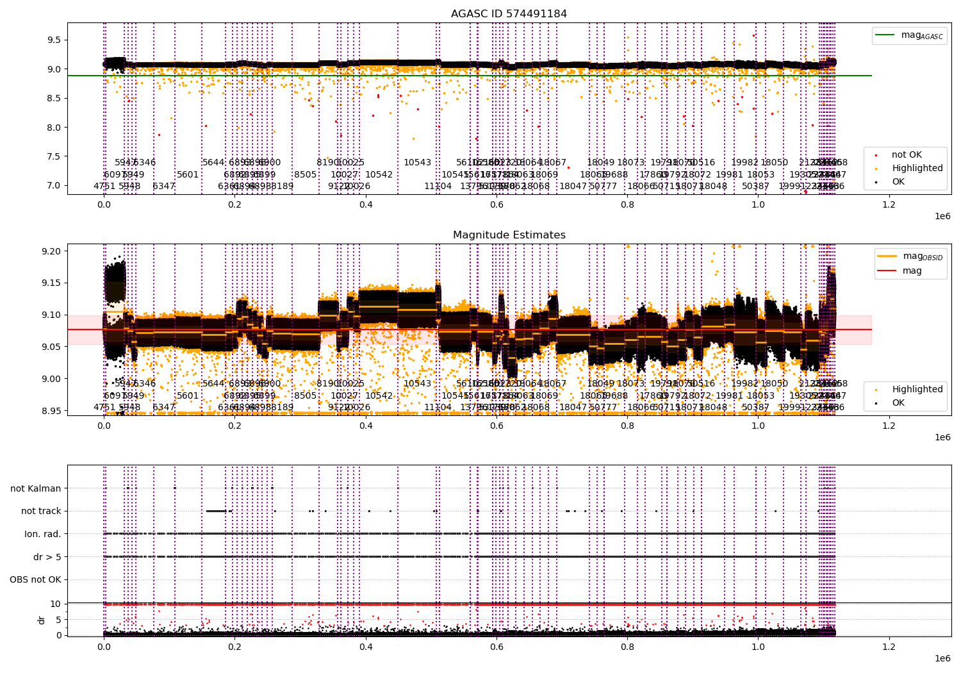This screenshot has height=673, width=961.
Task: Click obsid label '11104' in the top plot
Action: (x=438, y=187)
